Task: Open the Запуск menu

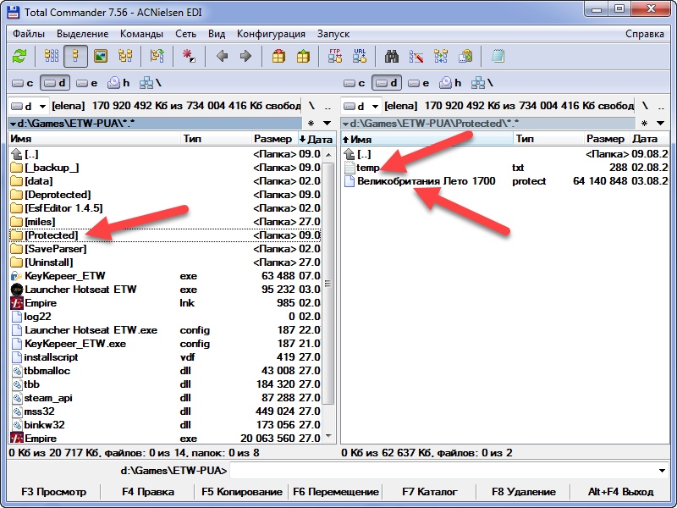Action: (333, 34)
